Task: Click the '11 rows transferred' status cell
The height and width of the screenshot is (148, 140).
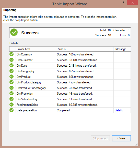Action: [x=85, y=99]
